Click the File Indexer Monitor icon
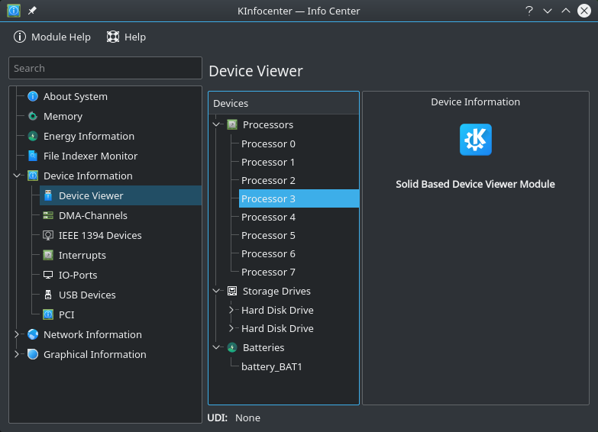 pyautogui.click(x=33, y=156)
